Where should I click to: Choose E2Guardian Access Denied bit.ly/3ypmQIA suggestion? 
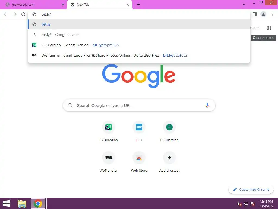[139, 45]
